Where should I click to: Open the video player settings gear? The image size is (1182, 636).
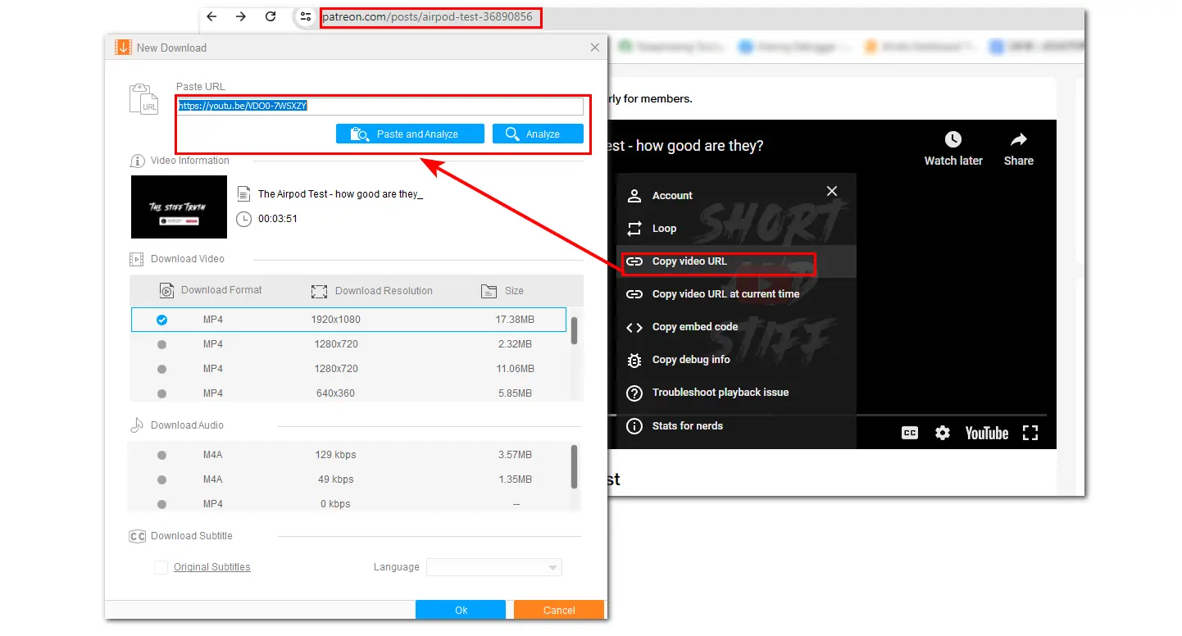(x=943, y=433)
